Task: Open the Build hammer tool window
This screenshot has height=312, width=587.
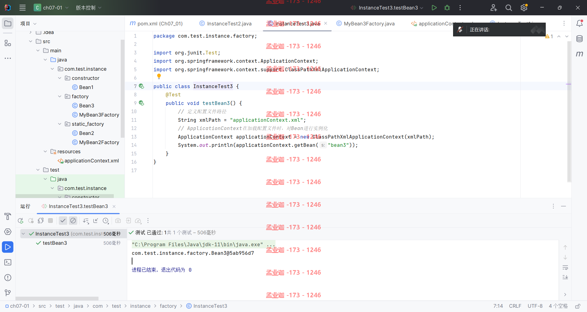Action: tap(8, 217)
